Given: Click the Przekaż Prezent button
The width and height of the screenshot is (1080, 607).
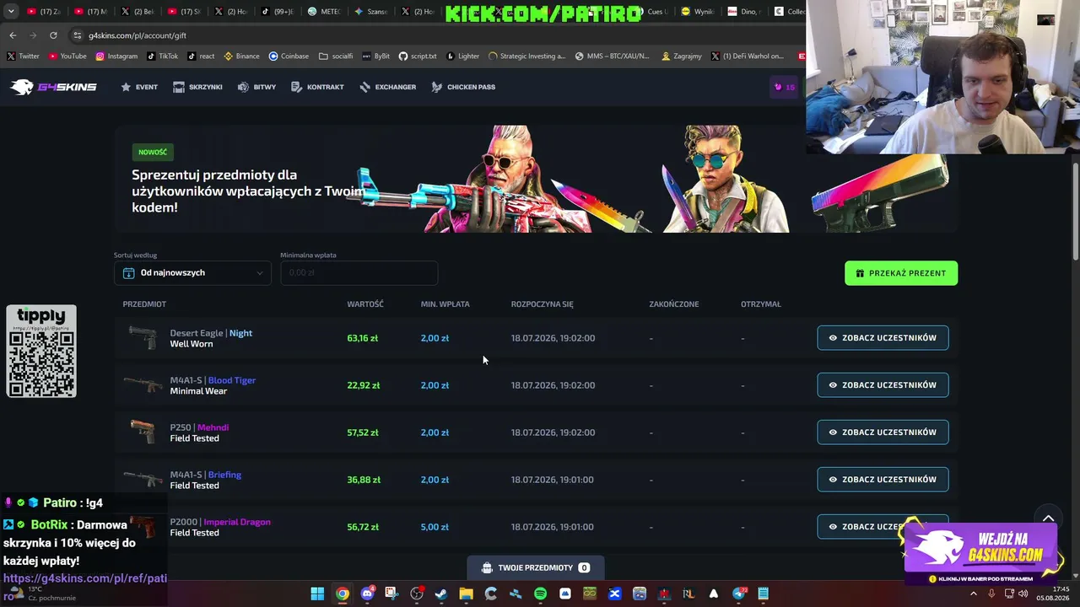Looking at the screenshot, I should pos(901,273).
